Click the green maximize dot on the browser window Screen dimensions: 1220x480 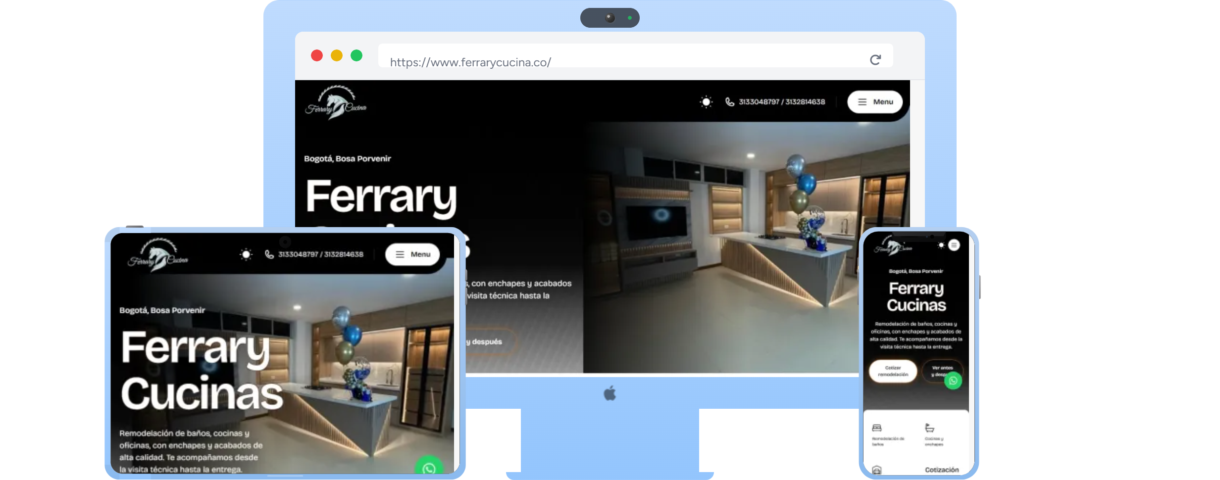[356, 55]
